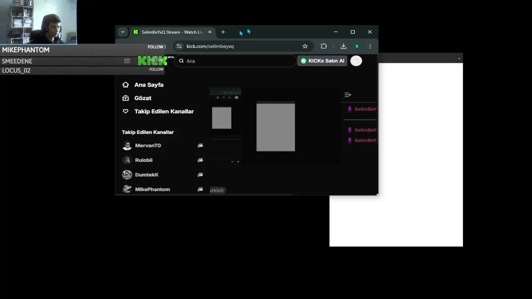
Task: Close the white window behind Chrome
Action: pos(459,59)
